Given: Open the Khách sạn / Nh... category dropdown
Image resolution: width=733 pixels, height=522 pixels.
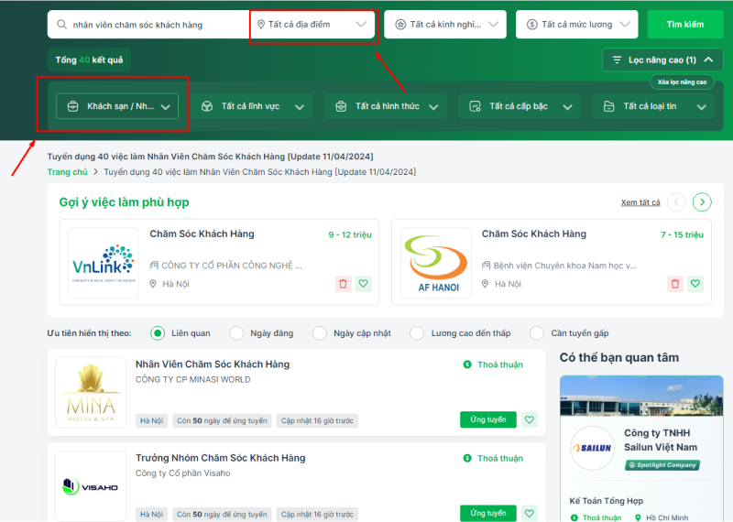Looking at the screenshot, I should point(117,106).
